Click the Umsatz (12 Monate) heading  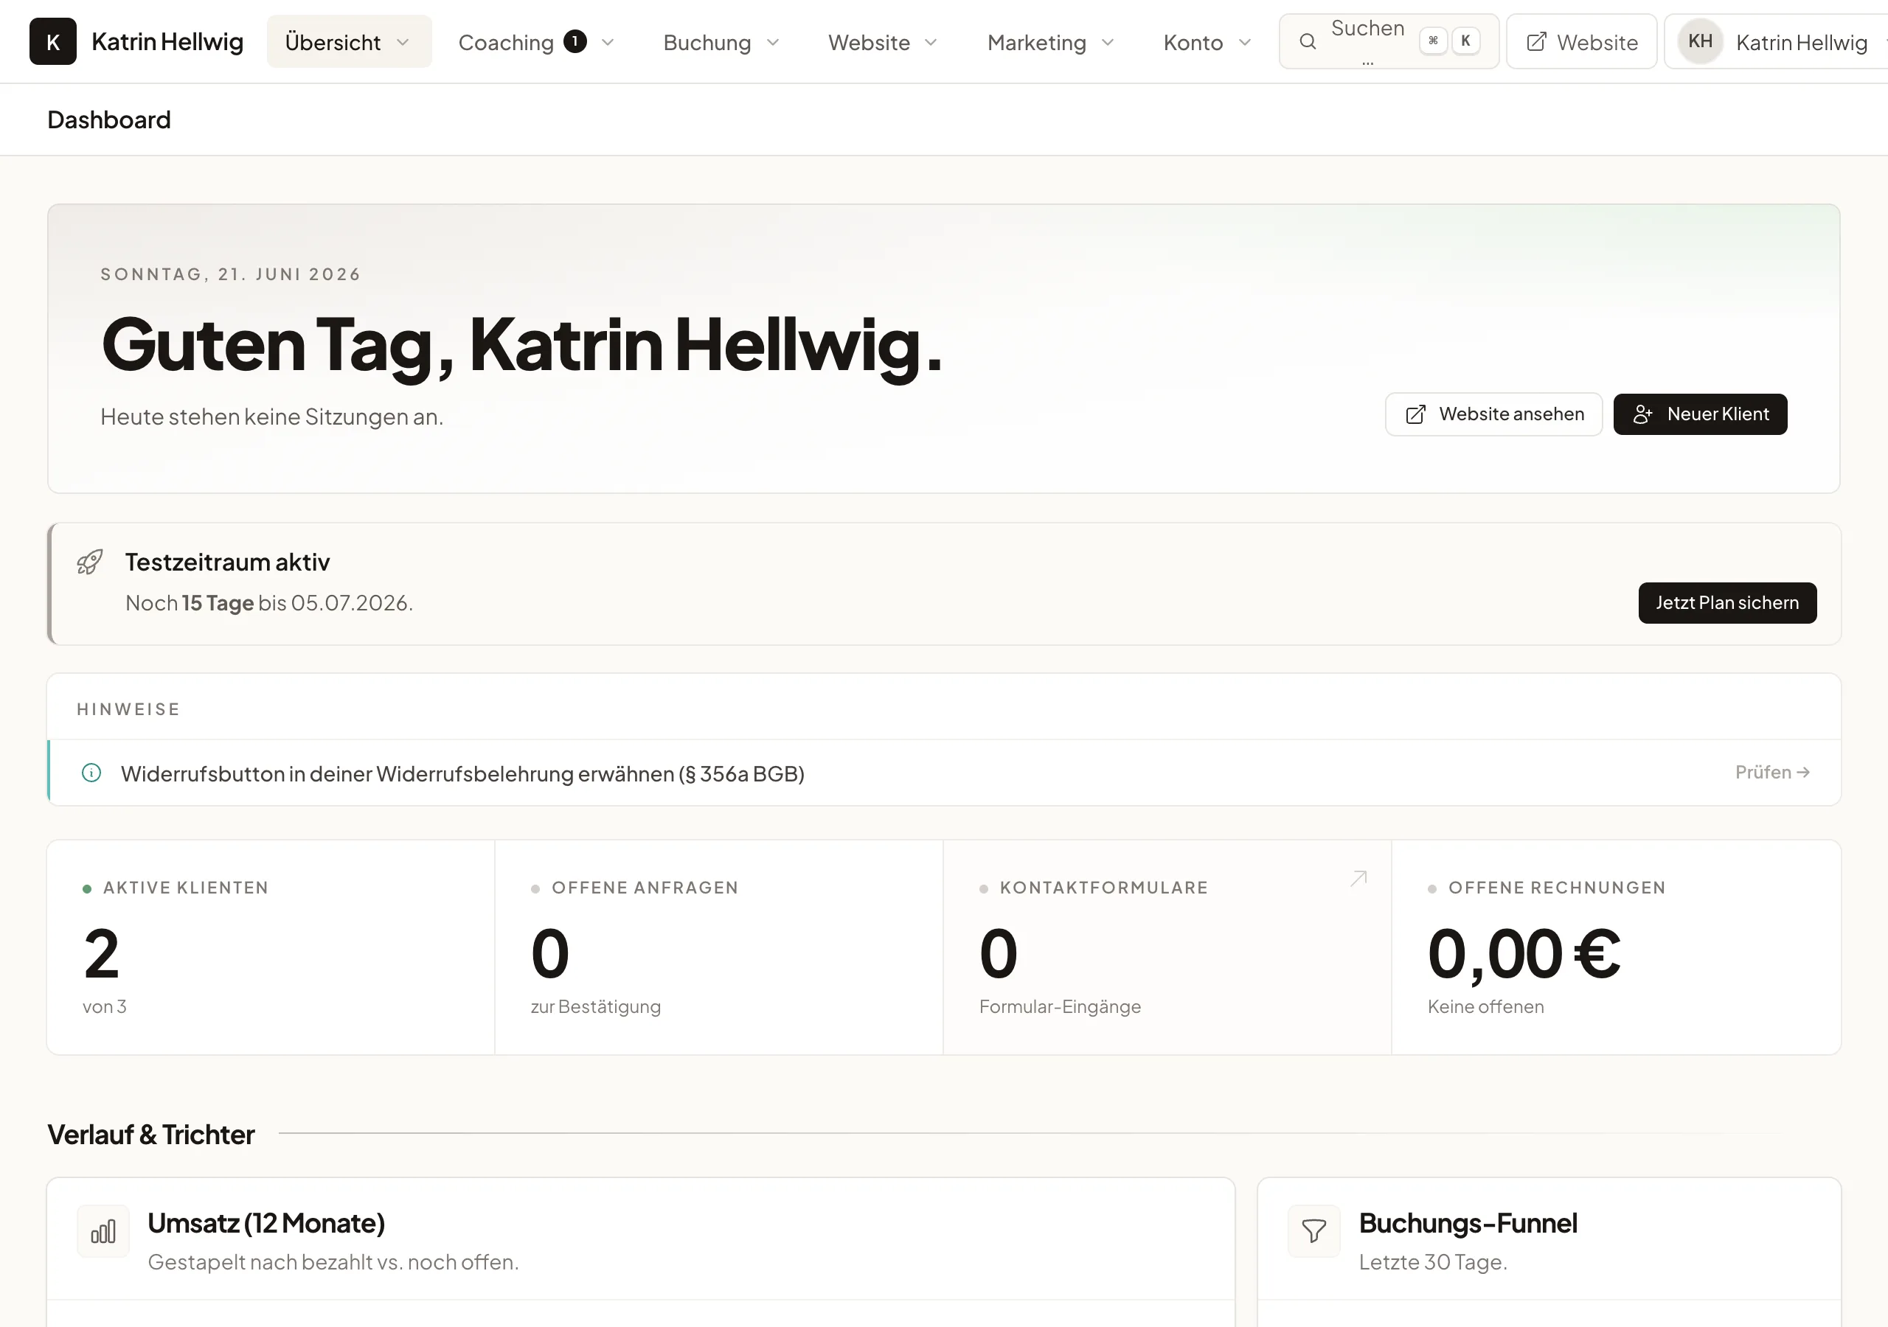[x=266, y=1223]
